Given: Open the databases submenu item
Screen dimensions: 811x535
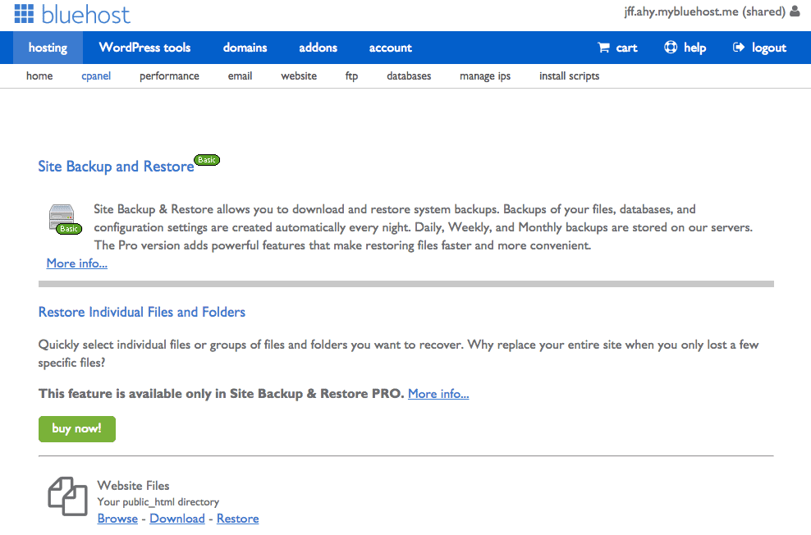Looking at the screenshot, I should point(409,76).
